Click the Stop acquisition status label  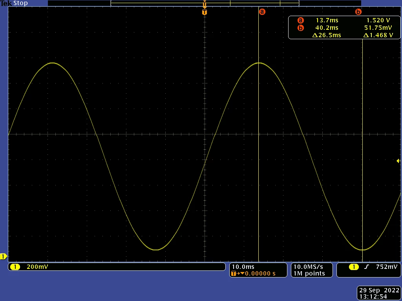pos(20,3)
